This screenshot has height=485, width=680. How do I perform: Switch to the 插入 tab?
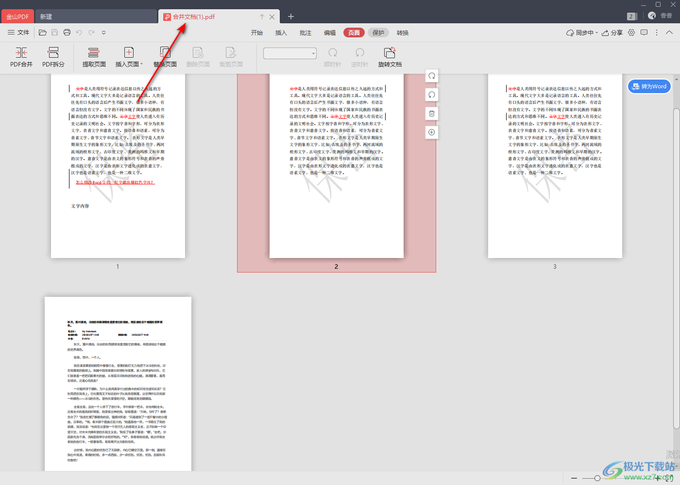point(281,32)
